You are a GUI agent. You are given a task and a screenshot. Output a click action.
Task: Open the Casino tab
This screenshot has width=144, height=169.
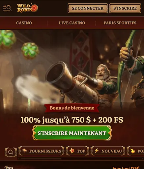click(24, 23)
